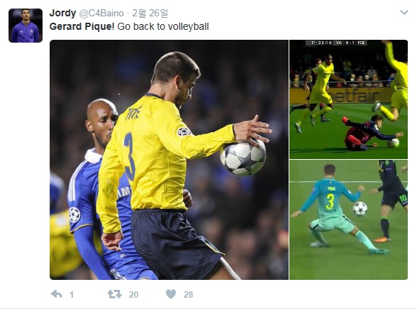Expand the tweet options chevron
Viewport: 417px width, 309px height.
(404, 12)
